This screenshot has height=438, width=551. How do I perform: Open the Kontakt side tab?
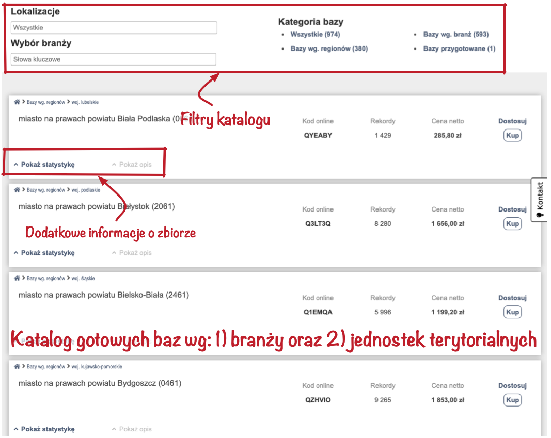(x=540, y=200)
